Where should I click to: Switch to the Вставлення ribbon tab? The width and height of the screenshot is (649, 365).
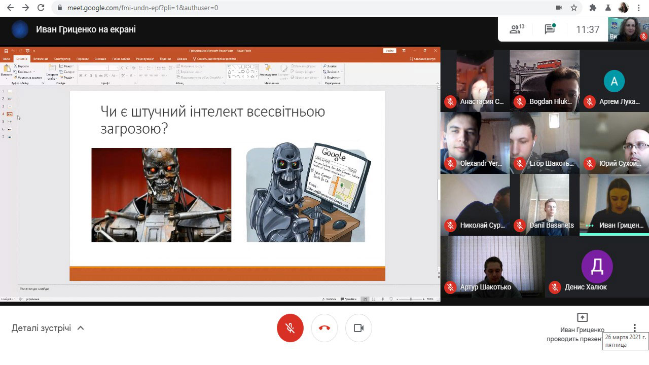pos(41,59)
